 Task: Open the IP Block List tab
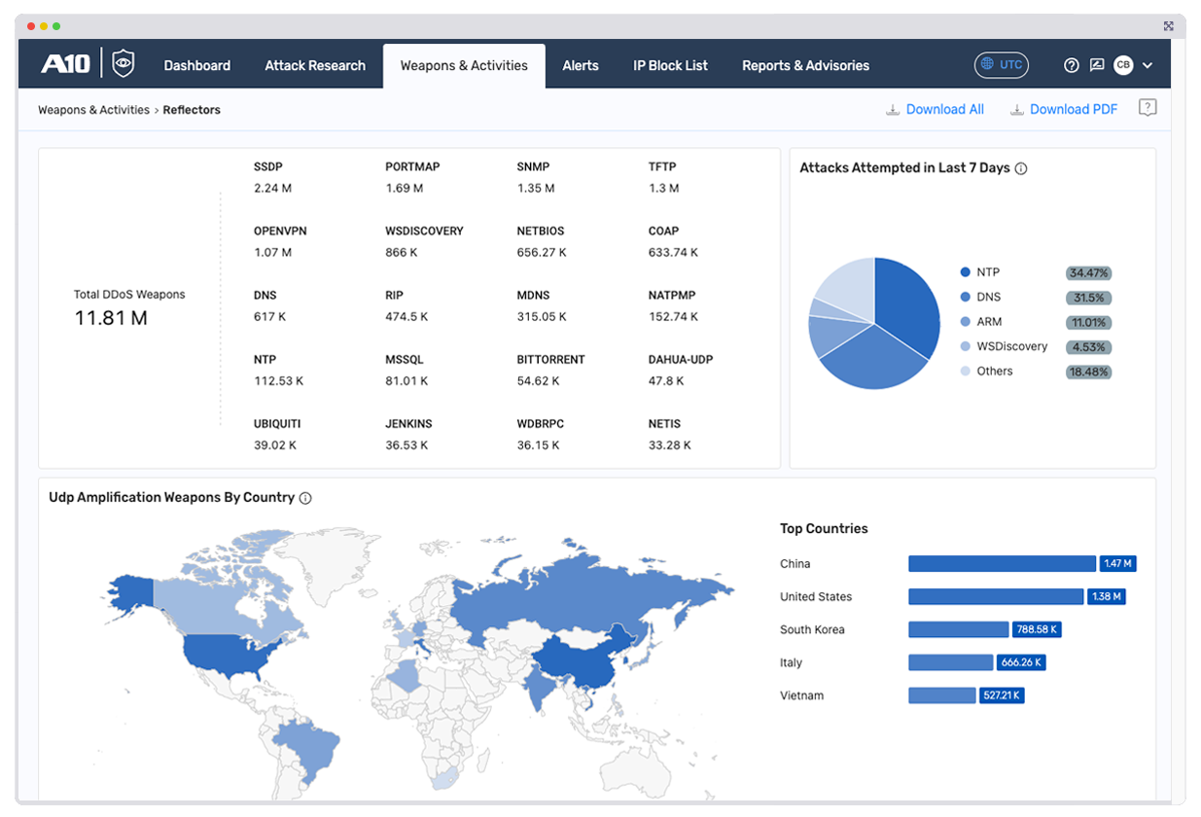click(670, 65)
